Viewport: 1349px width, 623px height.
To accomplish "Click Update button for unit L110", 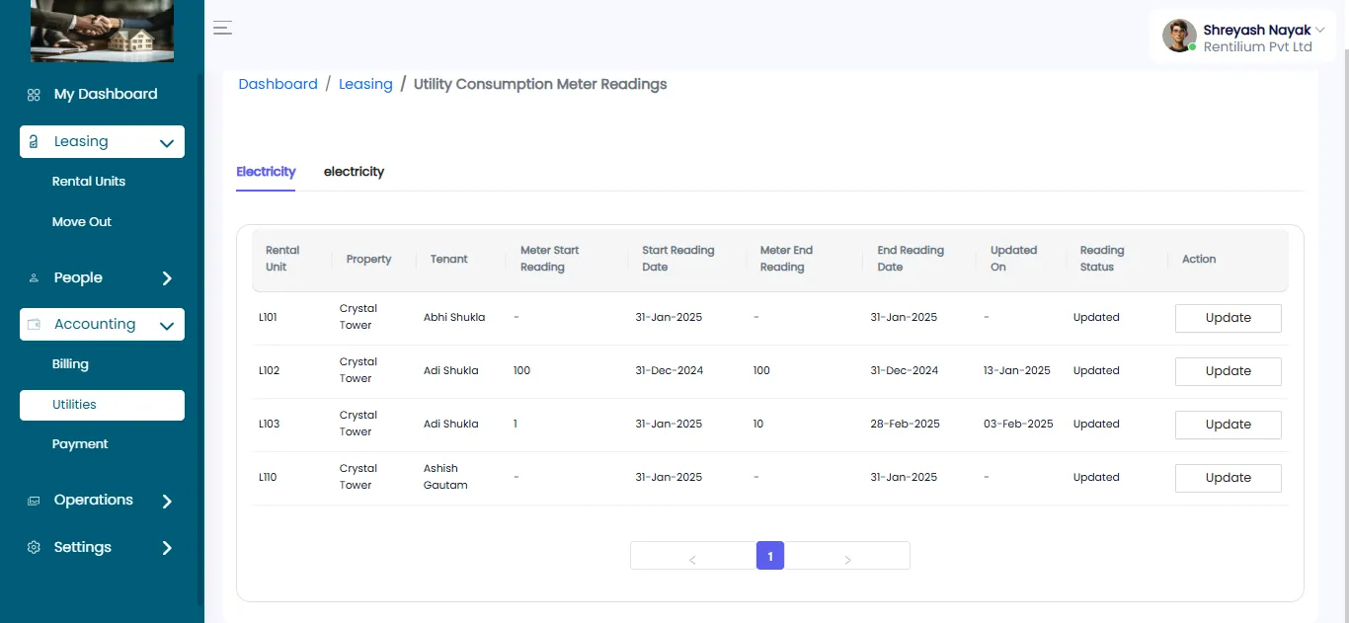I will pos(1229,478).
